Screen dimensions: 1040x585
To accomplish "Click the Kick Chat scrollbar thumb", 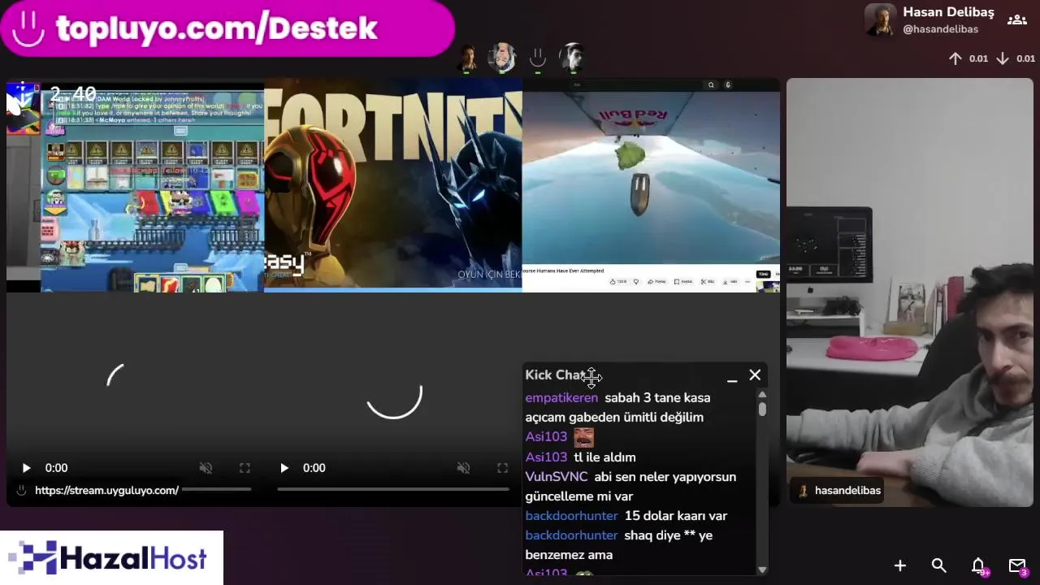I will click(762, 409).
